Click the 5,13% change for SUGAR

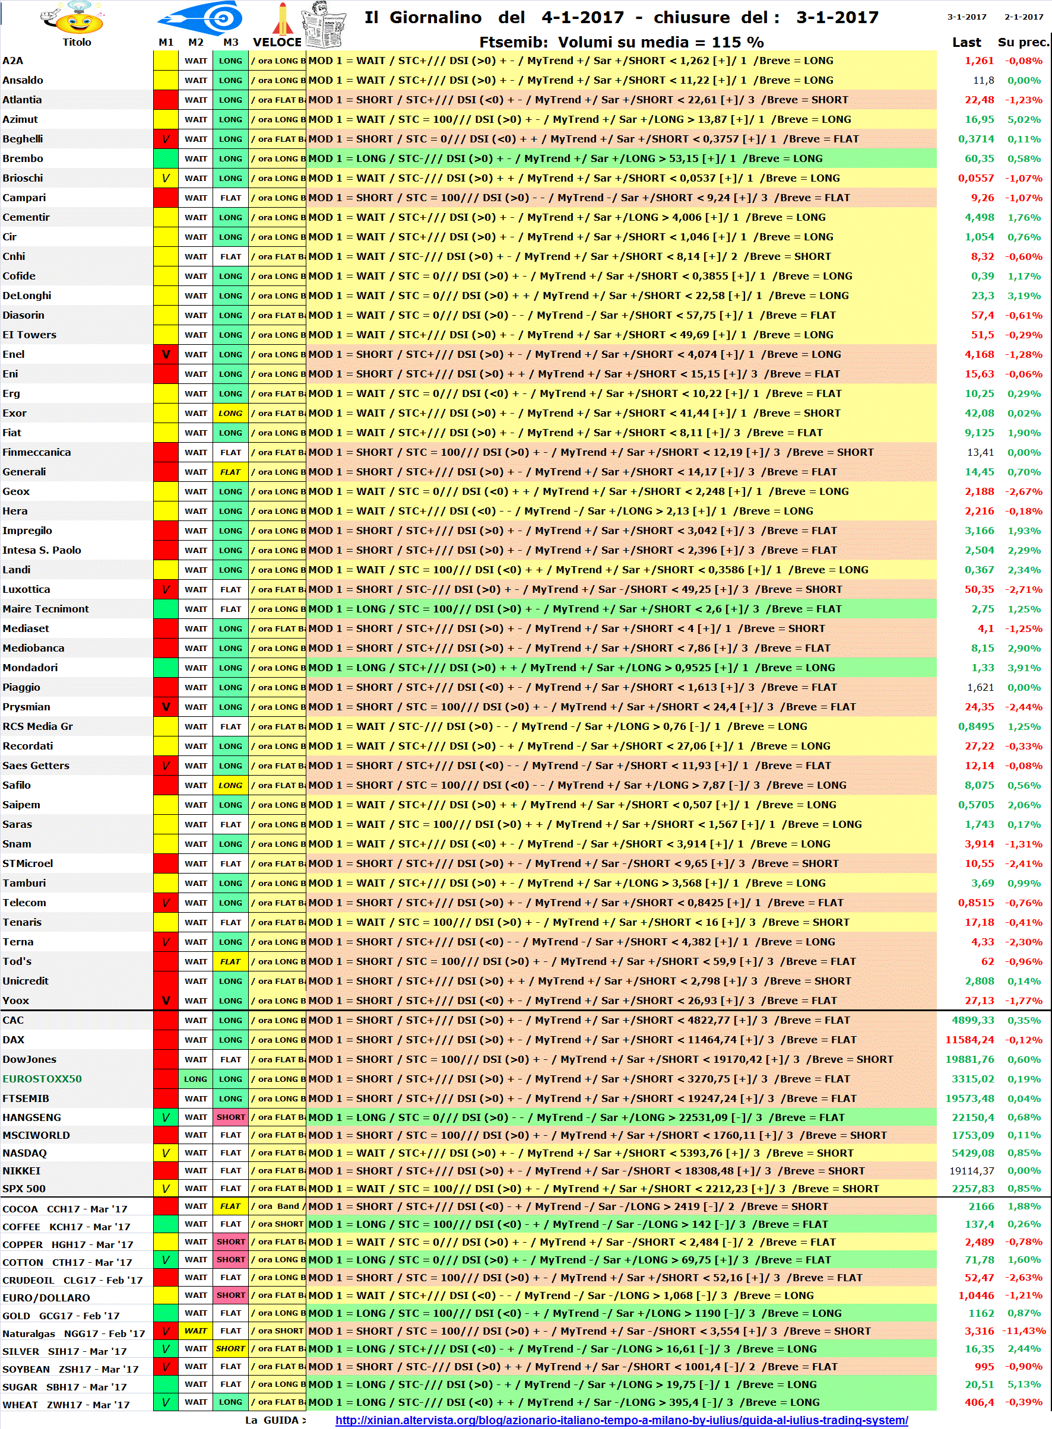pos(1025,1384)
